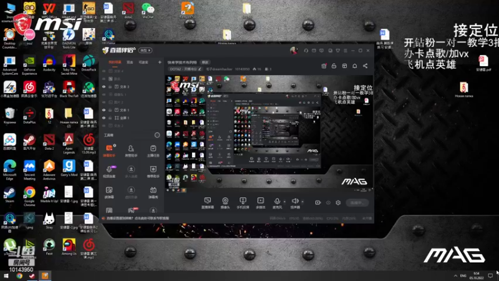Add a 多媒体 multimedia source

[x=260, y=202]
